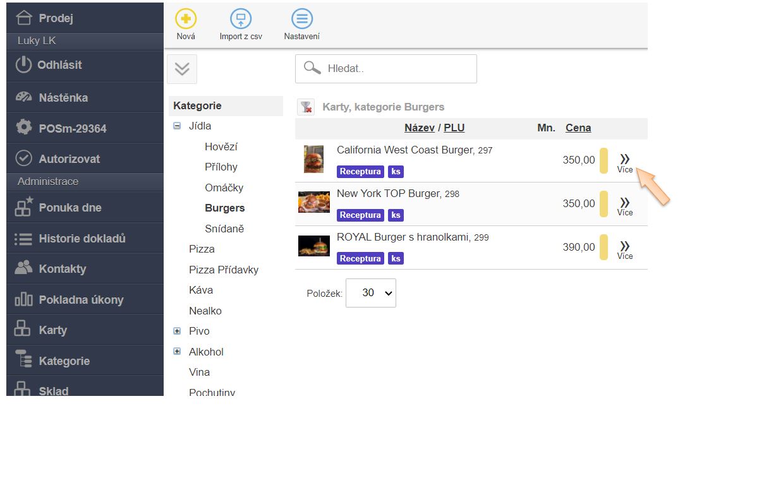Image resolution: width=764 pixels, height=490 pixels.
Task: Collapse the Jídla category tree
Action: 177,126
